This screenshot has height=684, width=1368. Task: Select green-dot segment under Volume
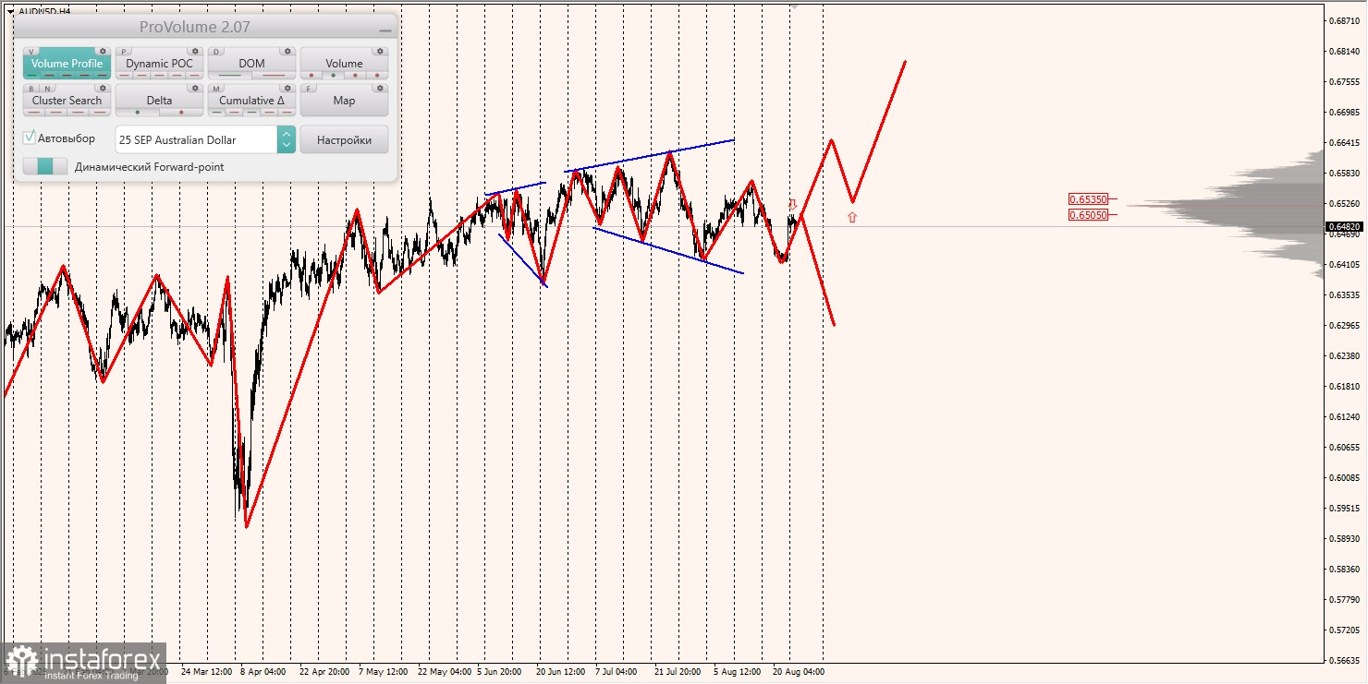coord(333,75)
